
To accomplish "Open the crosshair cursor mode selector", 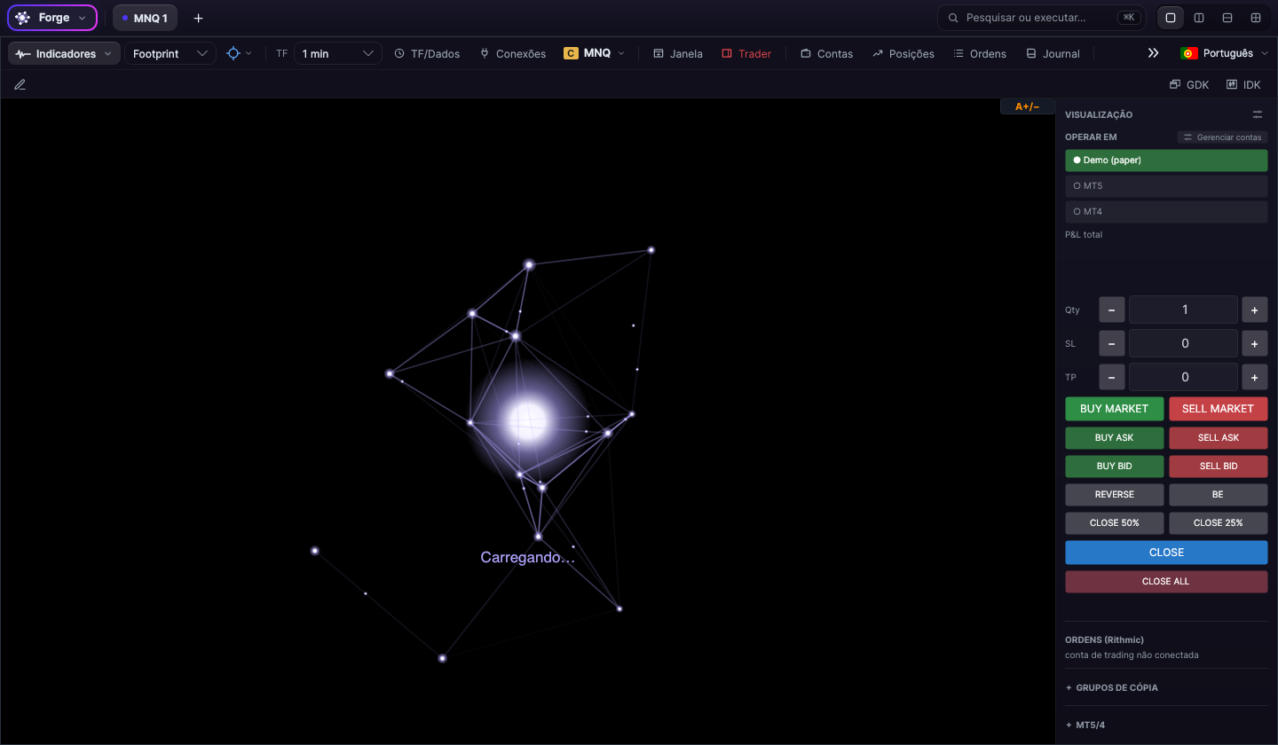I will click(x=239, y=53).
